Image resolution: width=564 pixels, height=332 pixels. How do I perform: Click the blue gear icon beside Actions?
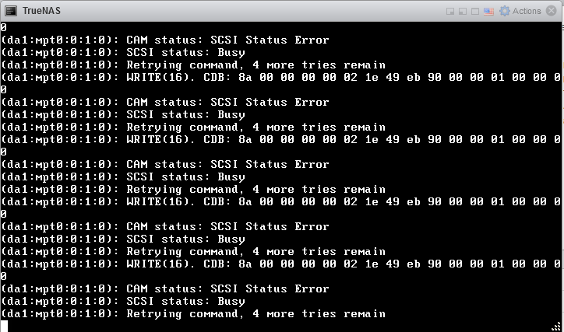tap(505, 11)
